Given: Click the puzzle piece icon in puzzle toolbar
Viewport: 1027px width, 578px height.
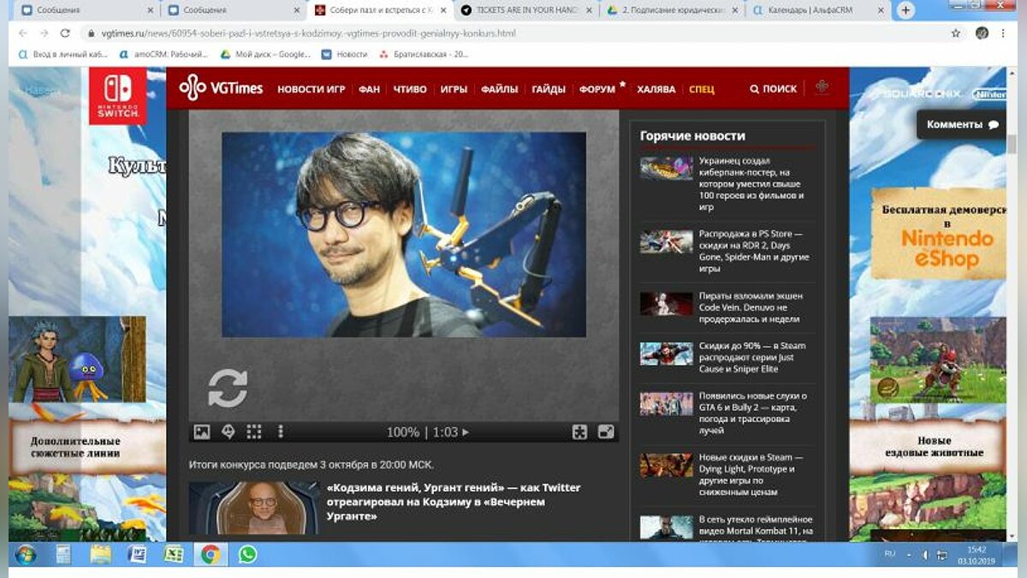Looking at the screenshot, I should click(579, 432).
